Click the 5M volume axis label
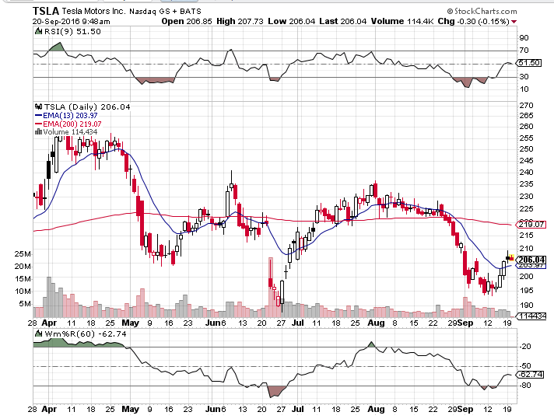The height and width of the screenshot is (419, 554). click(25, 304)
